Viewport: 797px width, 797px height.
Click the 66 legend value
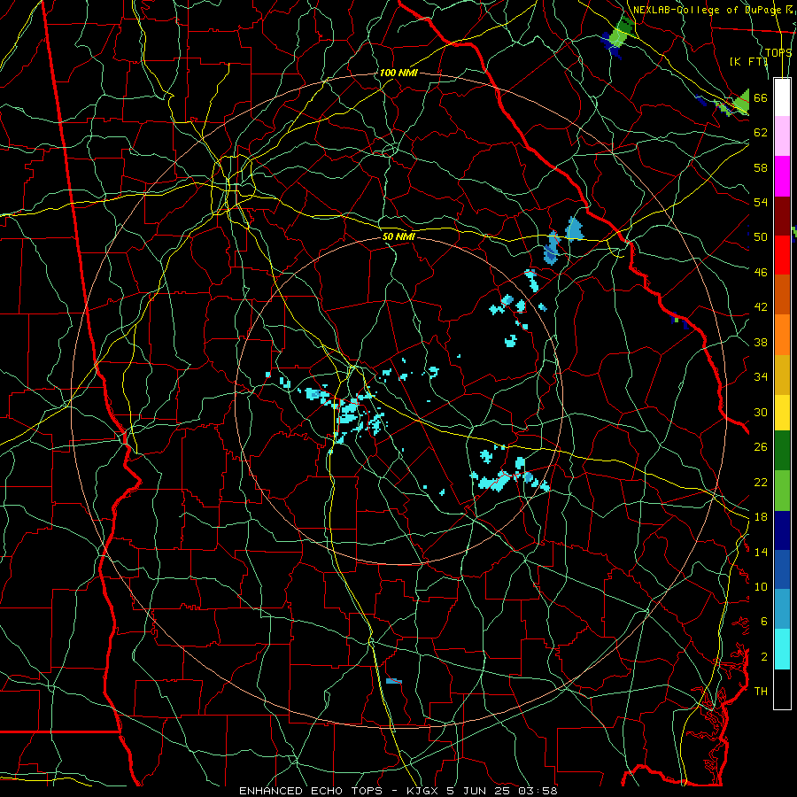click(x=761, y=97)
